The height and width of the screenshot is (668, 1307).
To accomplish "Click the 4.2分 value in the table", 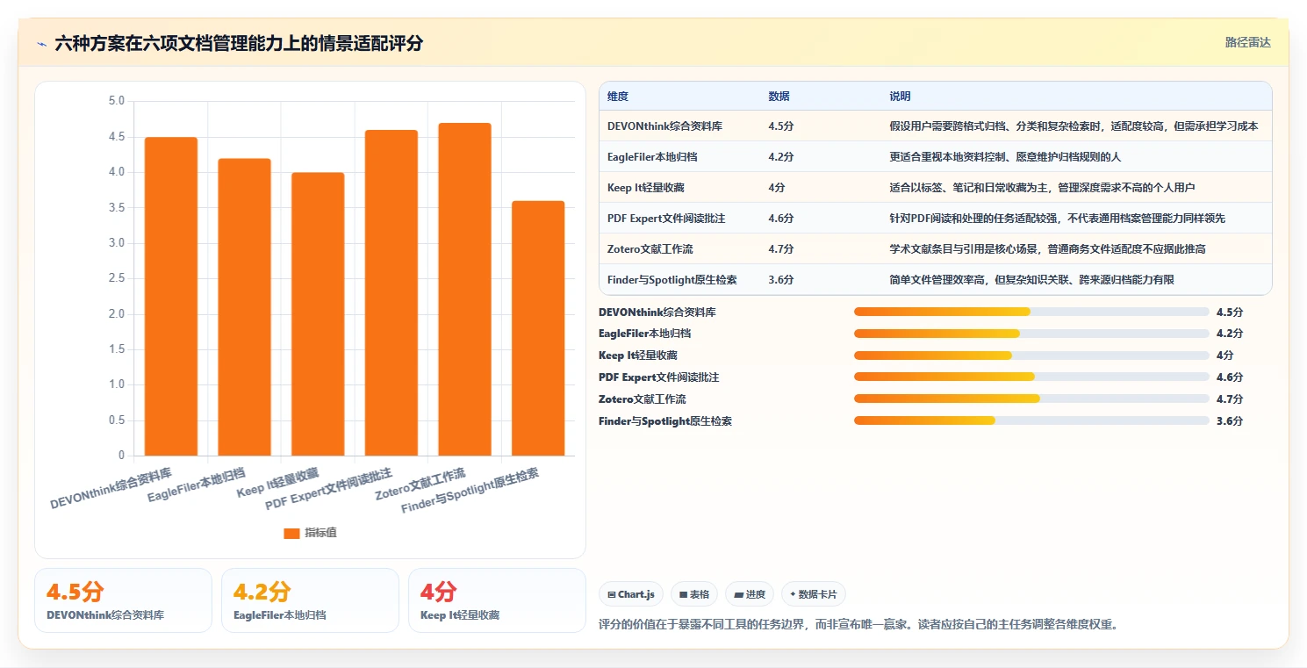I will (x=780, y=157).
